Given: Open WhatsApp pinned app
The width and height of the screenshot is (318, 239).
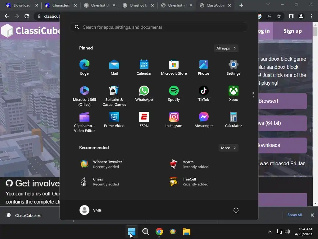Looking at the screenshot, I should click(144, 94).
